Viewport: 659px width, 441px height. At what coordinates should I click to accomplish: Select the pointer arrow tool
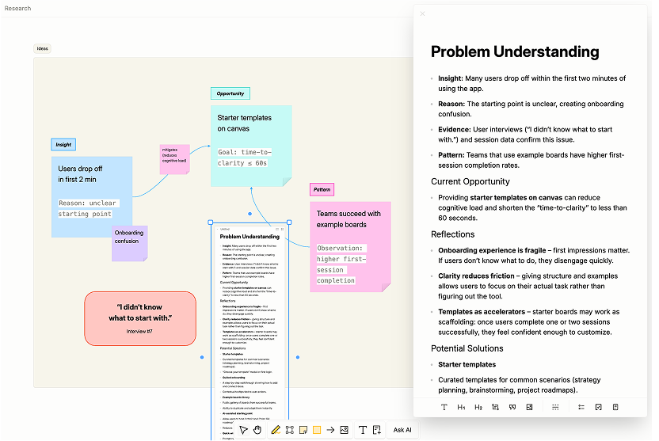244,430
